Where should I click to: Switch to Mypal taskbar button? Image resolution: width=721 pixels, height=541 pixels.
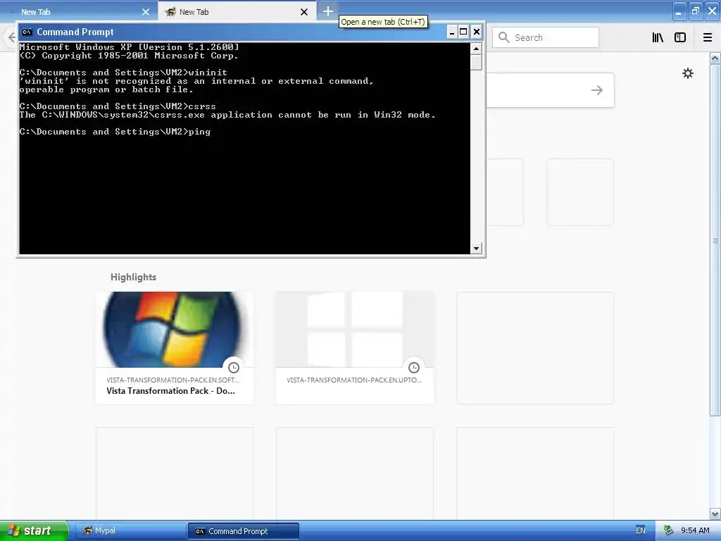coord(130,531)
